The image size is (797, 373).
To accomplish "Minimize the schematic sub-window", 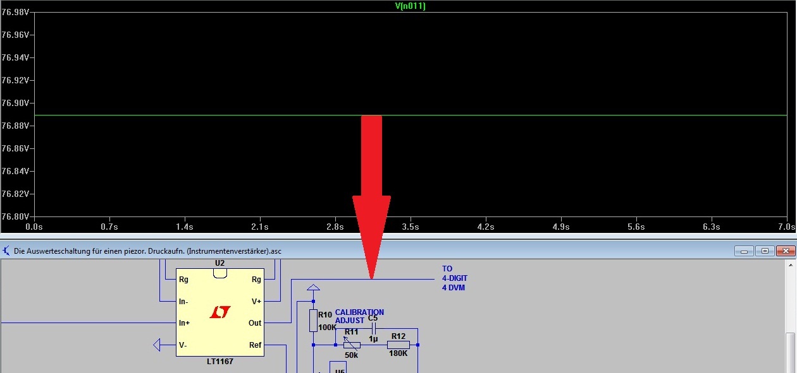I will (x=744, y=251).
